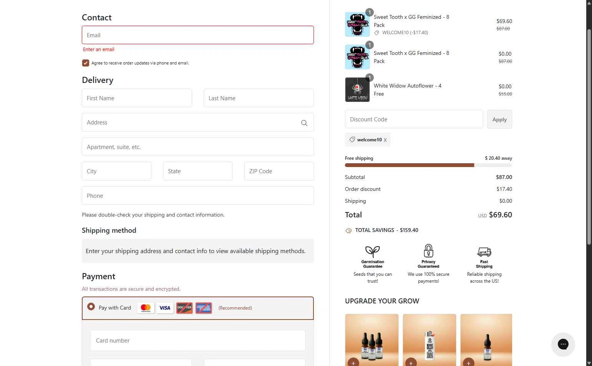592x366 pixels.
Task: Click the Card number field
Action: (198, 340)
